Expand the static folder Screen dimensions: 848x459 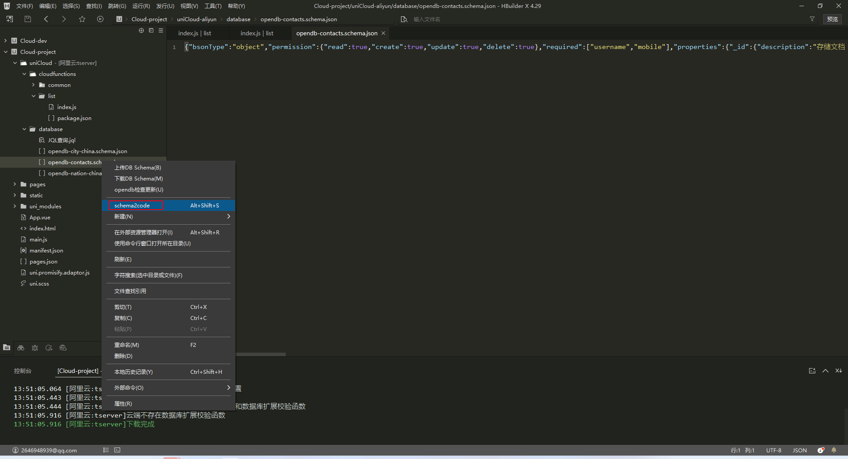click(x=15, y=195)
